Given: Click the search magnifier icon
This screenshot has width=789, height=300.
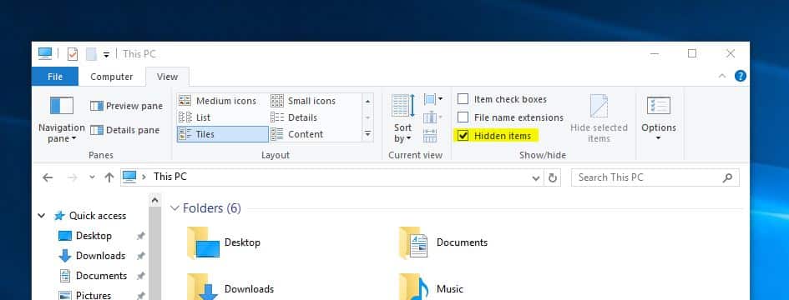Looking at the screenshot, I should point(727,177).
